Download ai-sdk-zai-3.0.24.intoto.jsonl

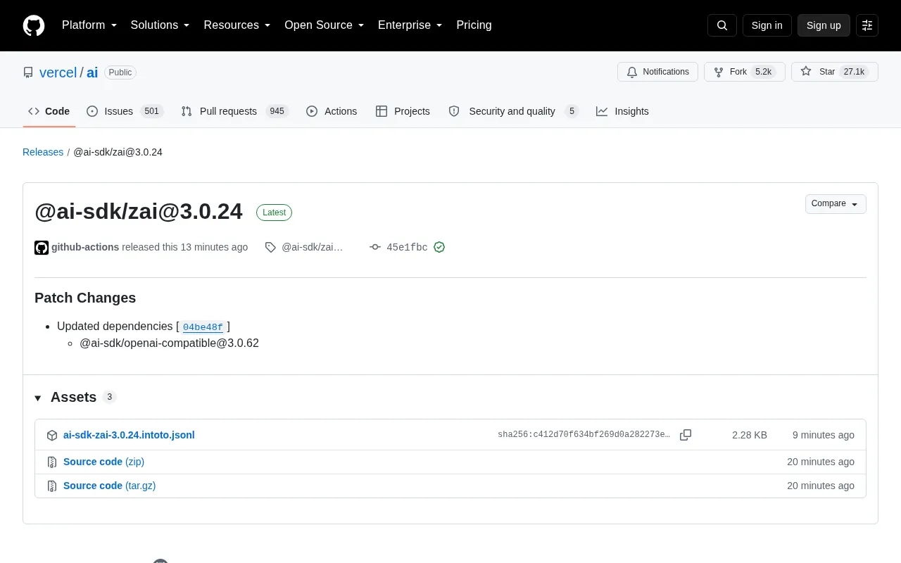[x=129, y=435]
